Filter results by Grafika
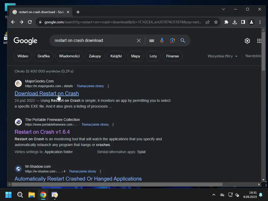 pyautogui.click(x=44, y=56)
